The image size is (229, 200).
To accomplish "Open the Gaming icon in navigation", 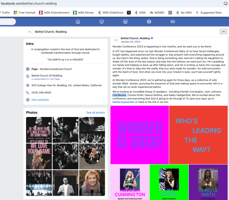I will coord(172,21).
